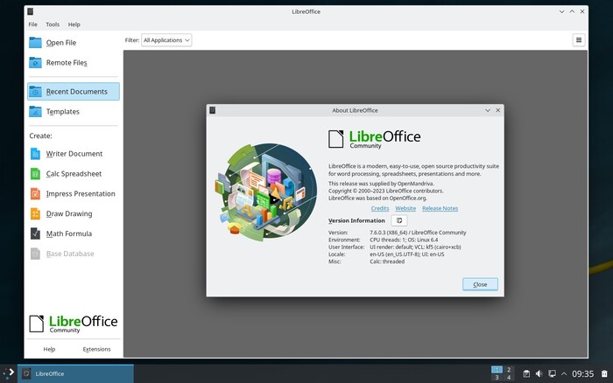This screenshot has width=613, height=383.
Task: Click the About dialog title bar icon
Action: (213, 110)
